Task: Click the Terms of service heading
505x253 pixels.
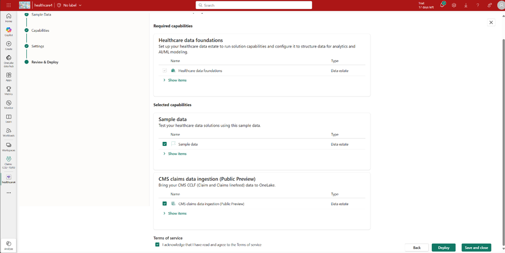Action: point(168,238)
